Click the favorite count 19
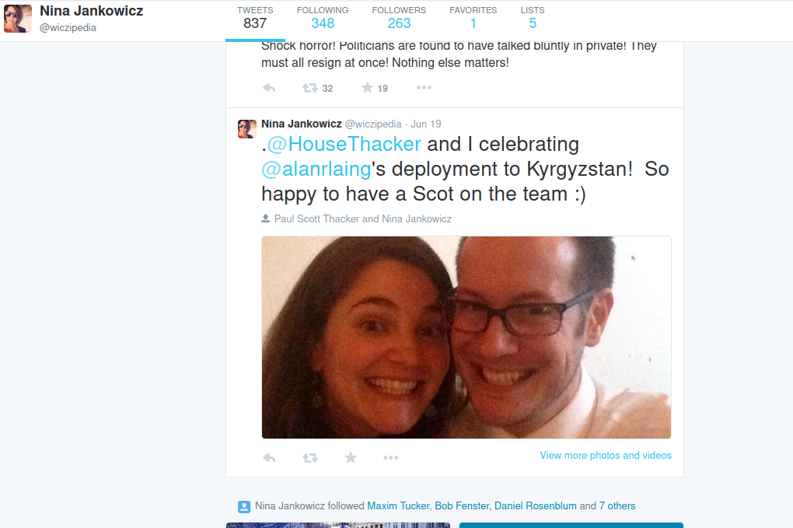793x528 pixels. pos(383,89)
